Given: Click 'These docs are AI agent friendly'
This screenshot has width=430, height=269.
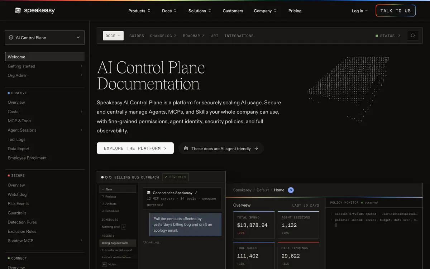Looking at the screenshot, I should (221, 148).
